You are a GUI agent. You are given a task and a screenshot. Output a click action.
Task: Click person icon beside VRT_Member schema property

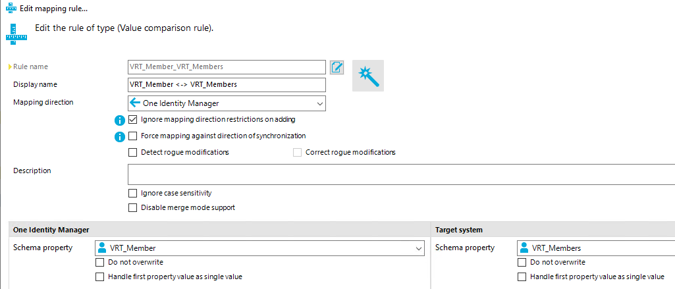[x=102, y=248]
